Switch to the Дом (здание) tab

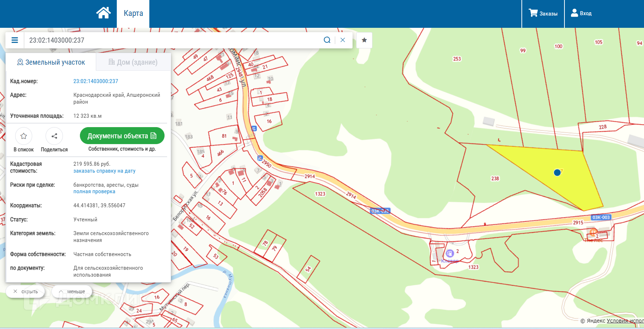click(x=133, y=62)
